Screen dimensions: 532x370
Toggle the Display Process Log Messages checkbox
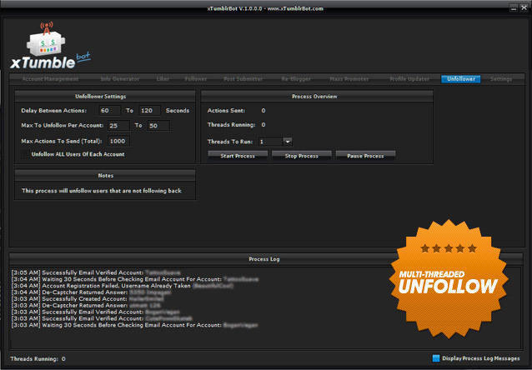tap(436, 358)
